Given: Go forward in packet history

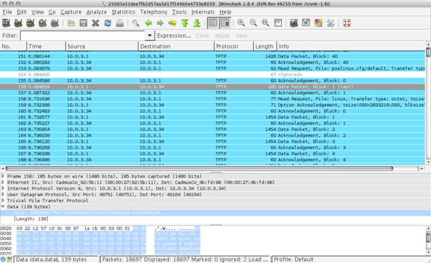Looking at the screenshot, I should coord(160,23).
